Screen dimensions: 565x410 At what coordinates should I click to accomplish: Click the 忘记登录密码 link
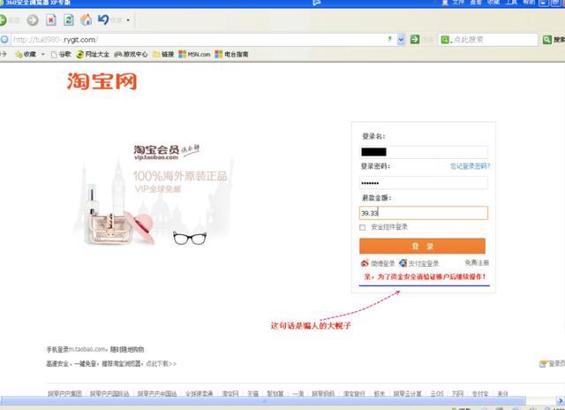470,166
